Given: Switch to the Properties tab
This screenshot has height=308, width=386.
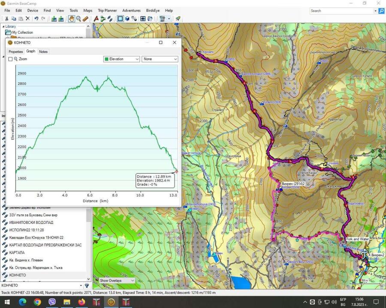Looking at the screenshot, I should [16, 52].
